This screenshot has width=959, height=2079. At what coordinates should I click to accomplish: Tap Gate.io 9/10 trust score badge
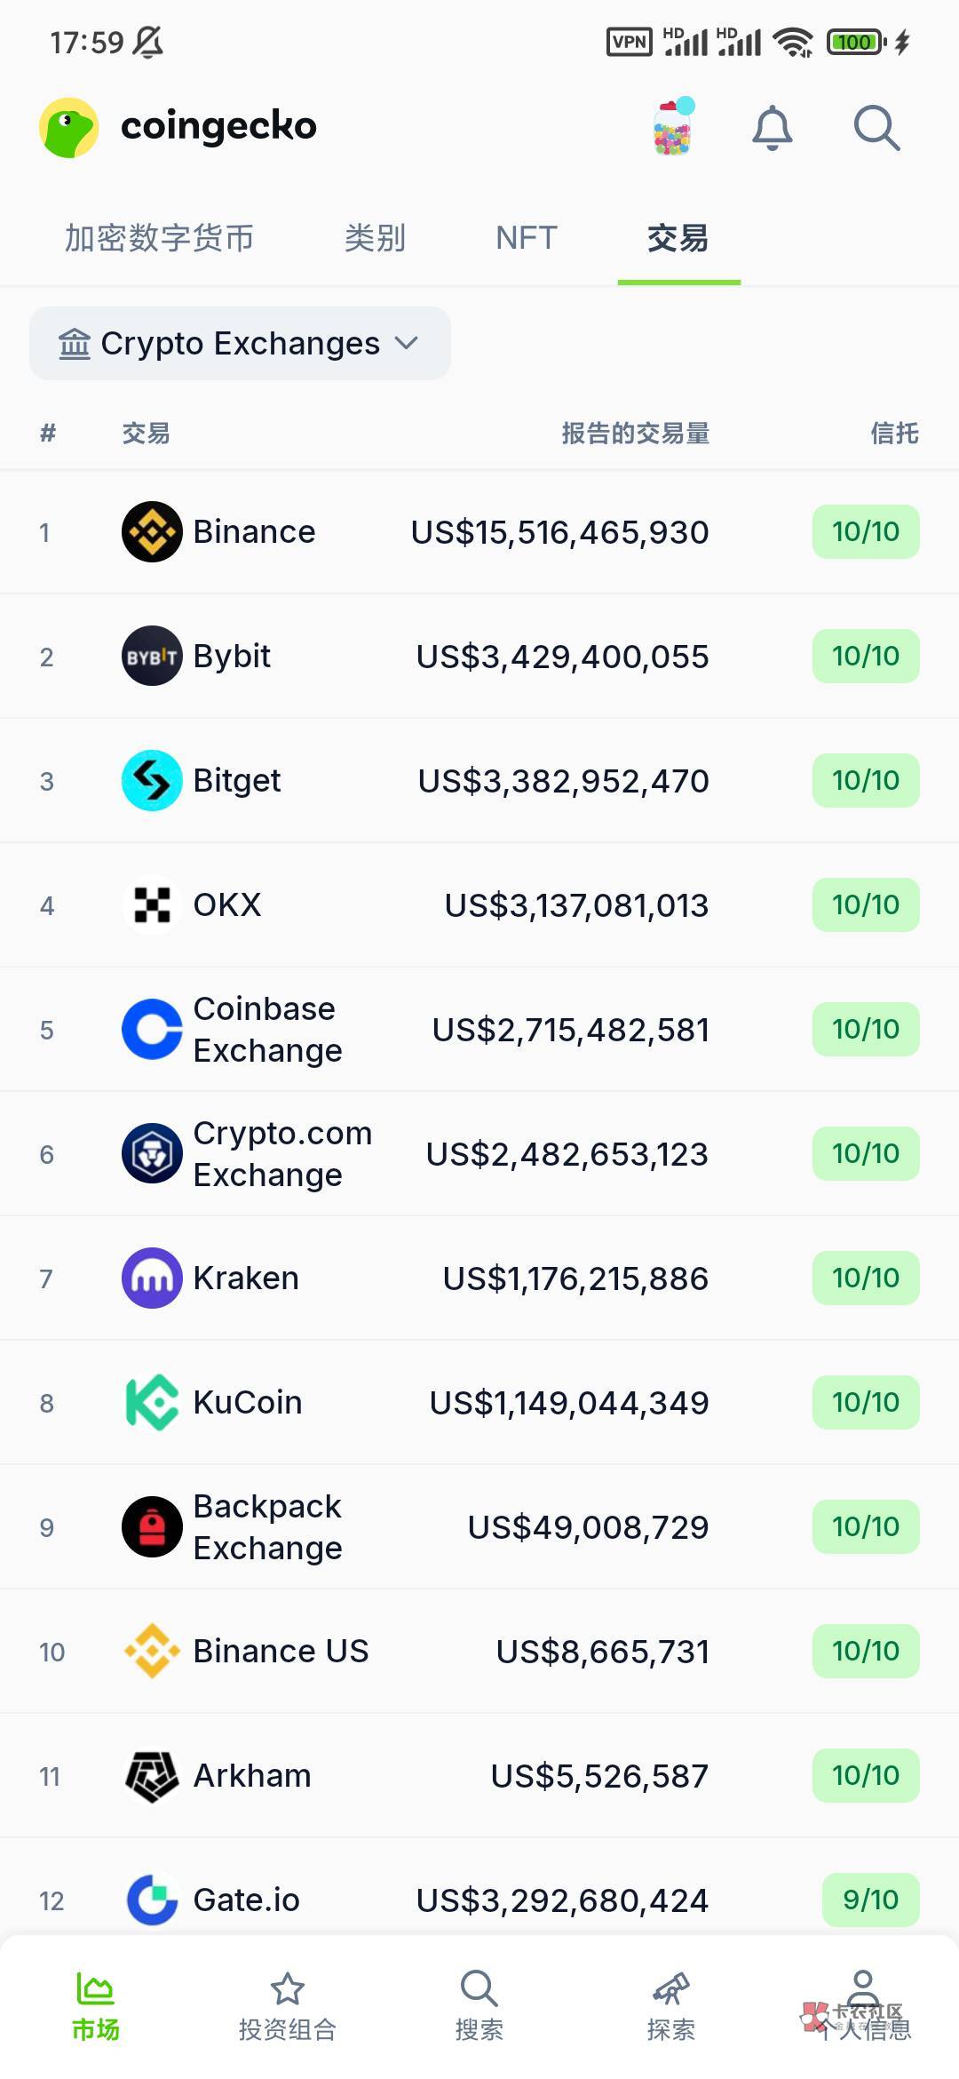[870, 1900]
